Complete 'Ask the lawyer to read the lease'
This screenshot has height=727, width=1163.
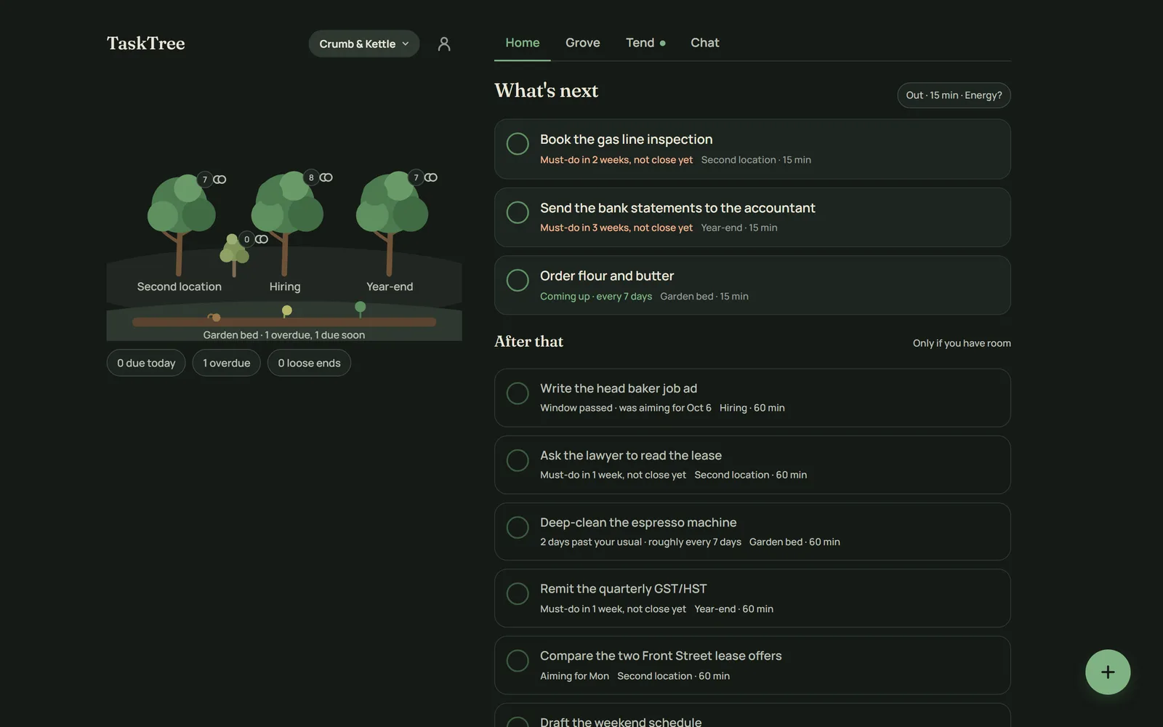pos(518,460)
